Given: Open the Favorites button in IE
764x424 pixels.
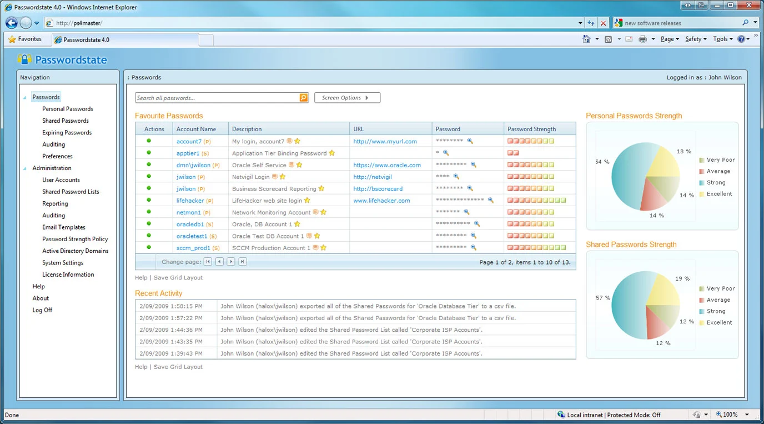Looking at the screenshot, I should click(24, 39).
